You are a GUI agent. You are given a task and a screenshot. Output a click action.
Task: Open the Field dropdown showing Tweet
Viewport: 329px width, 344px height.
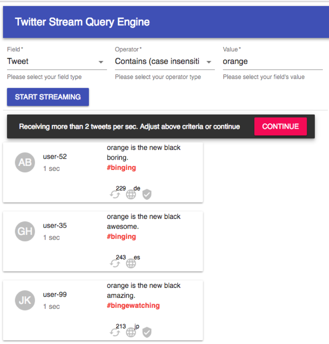click(x=57, y=62)
